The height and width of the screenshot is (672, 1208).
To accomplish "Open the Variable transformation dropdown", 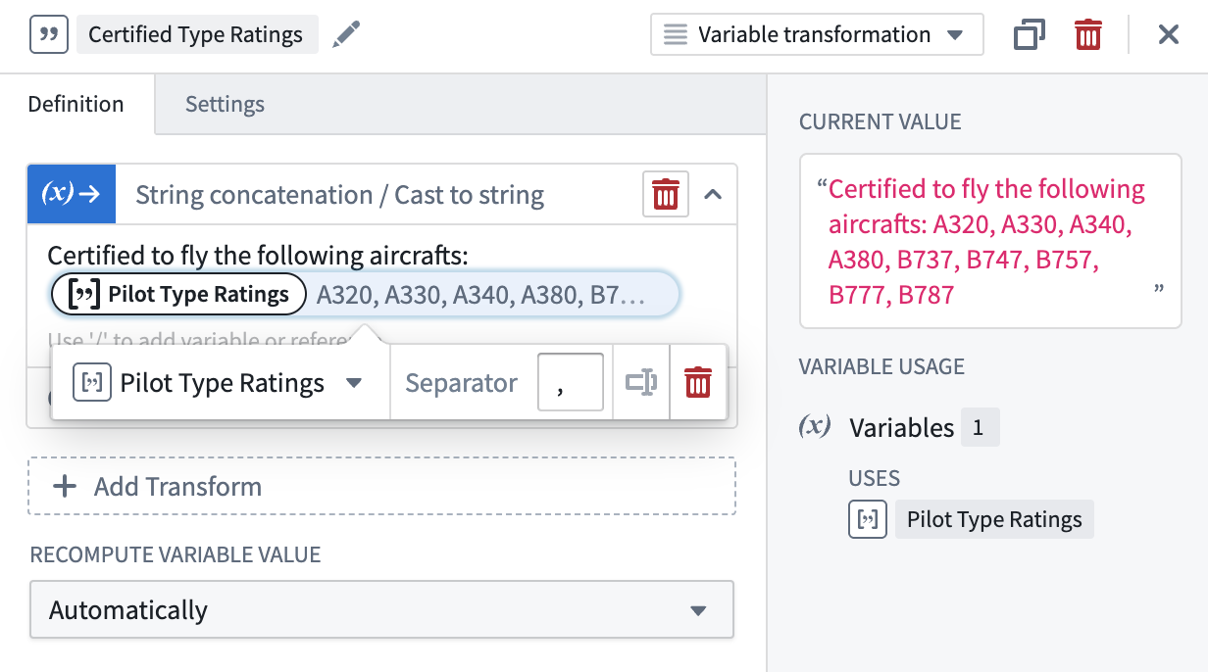I will (x=816, y=33).
